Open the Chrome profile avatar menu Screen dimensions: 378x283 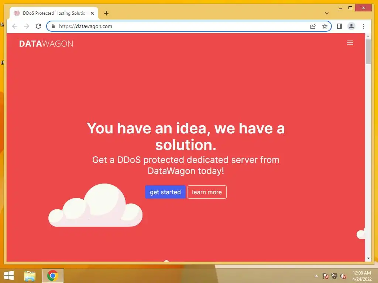(351, 26)
